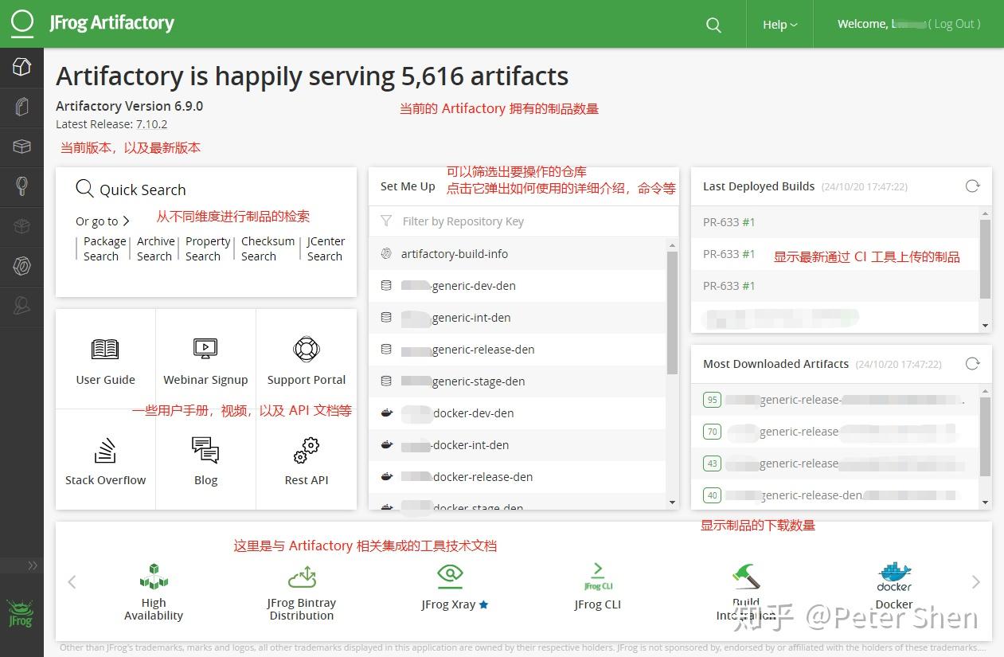Refresh the Last Deployed Builds widget
The height and width of the screenshot is (657, 1004).
(972, 186)
